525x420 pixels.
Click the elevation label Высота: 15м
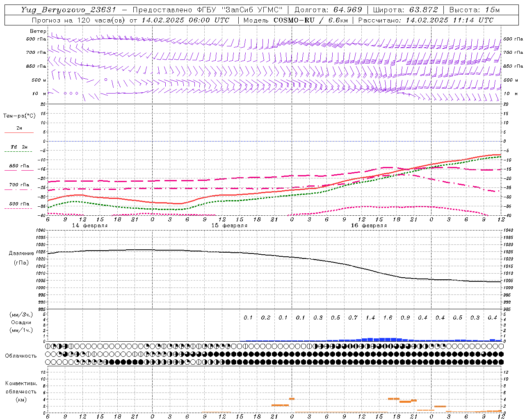(x=475, y=10)
